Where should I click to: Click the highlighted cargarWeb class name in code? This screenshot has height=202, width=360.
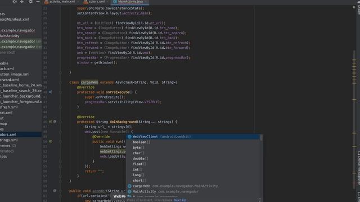[x=89, y=82]
